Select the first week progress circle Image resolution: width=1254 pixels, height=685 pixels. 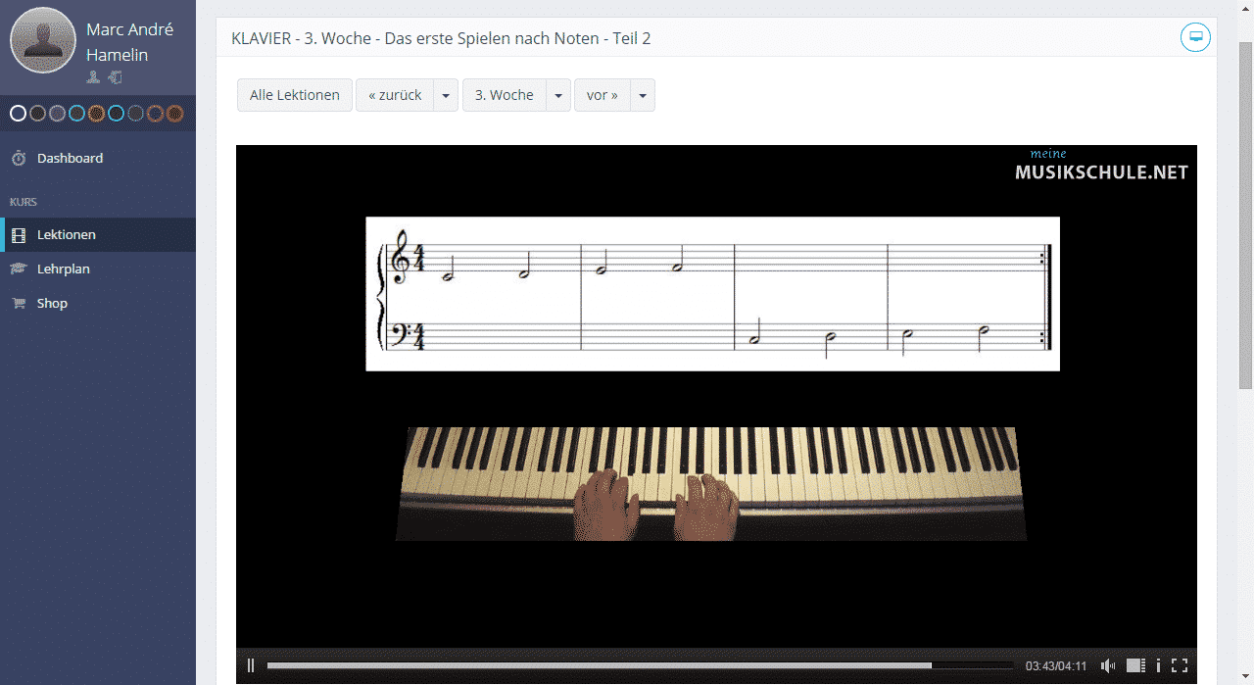pyautogui.click(x=18, y=113)
